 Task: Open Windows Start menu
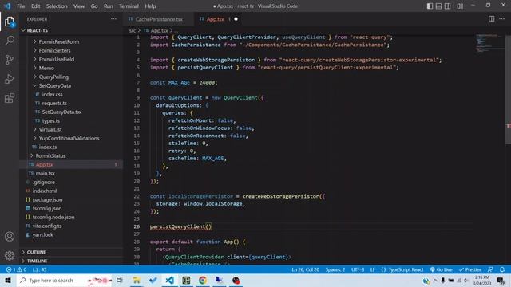(8, 280)
